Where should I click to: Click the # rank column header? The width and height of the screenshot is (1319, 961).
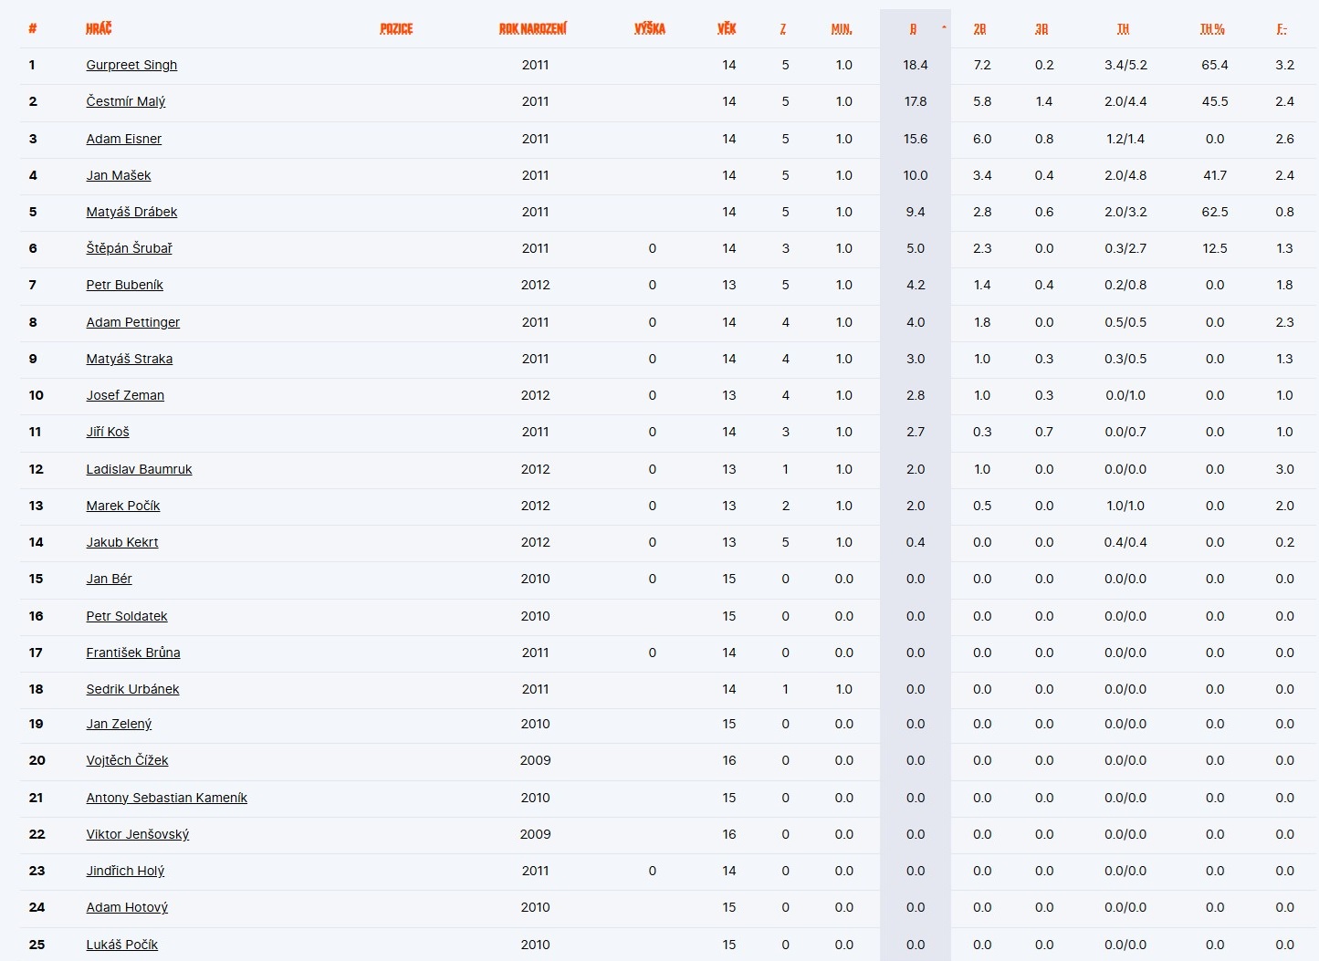coord(33,28)
